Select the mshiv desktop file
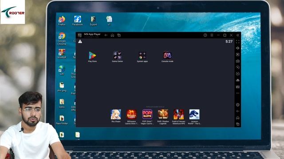284x159 pixels. (x=62, y=103)
